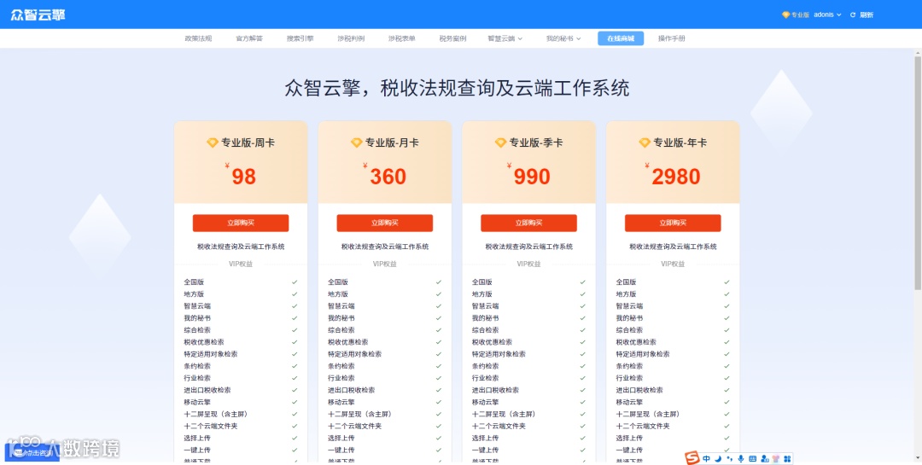Click VIP权益 heading in the 年卡 card
Image resolution: width=922 pixels, height=465 pixels.
point(673,264)
